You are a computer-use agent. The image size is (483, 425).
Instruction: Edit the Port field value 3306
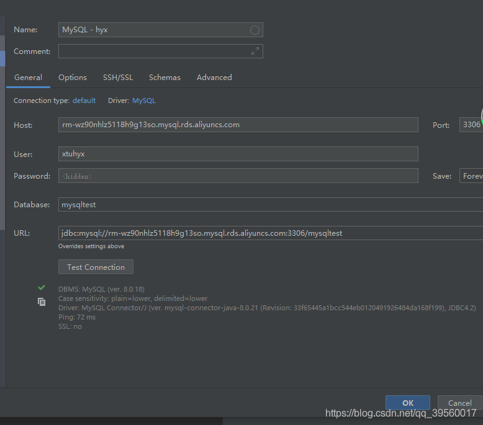[x=471, y=125]
